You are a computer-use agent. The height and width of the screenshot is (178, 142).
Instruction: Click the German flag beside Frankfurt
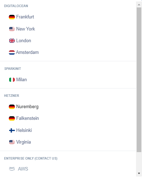click(x=12, y=17)
